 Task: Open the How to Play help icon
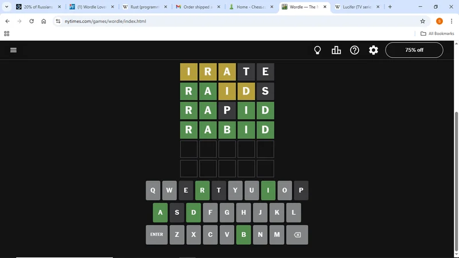click(355, 50)
